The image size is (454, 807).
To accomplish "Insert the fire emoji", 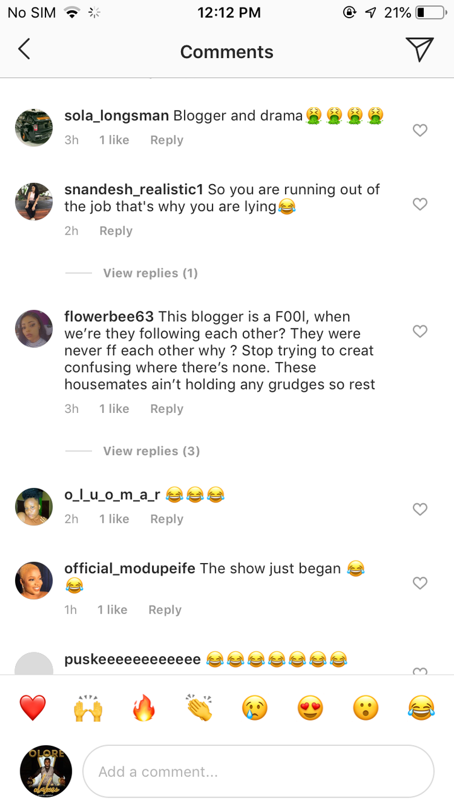I will [x=144, y=708].
